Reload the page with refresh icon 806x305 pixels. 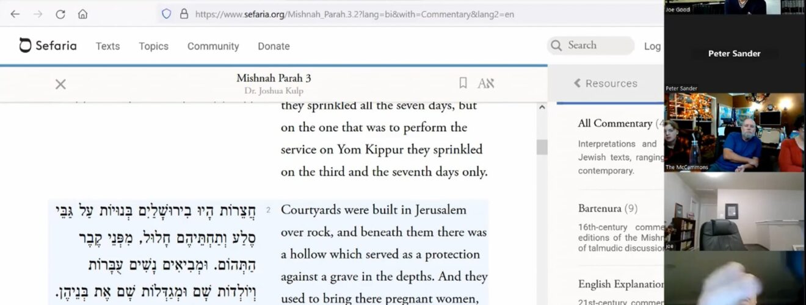point(60,14)
